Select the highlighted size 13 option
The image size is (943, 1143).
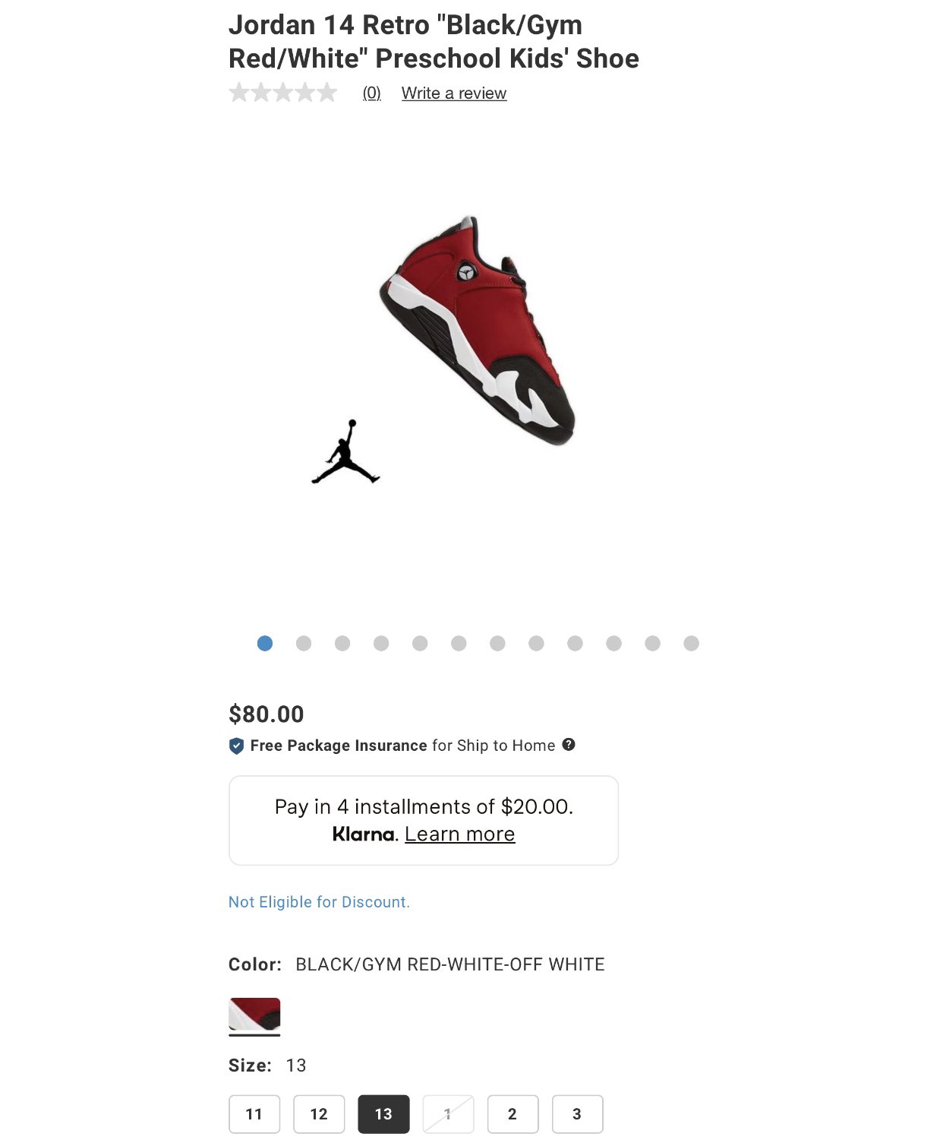pos(383,1114)
